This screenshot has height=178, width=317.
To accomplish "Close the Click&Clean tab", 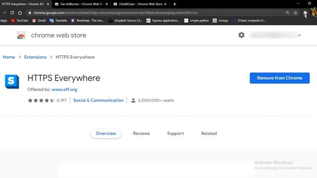I will pyautogui.click(x=165, y=4).
